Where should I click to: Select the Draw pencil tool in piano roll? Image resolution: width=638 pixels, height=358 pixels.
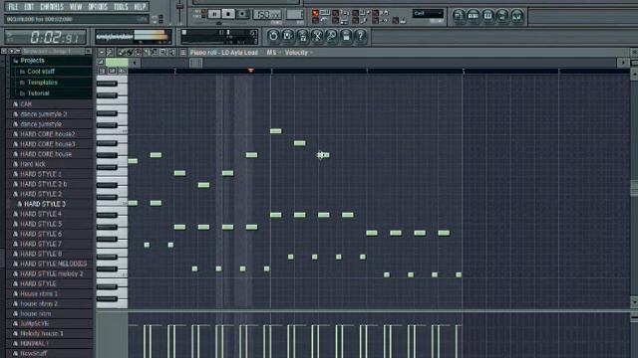click(122, 53)
